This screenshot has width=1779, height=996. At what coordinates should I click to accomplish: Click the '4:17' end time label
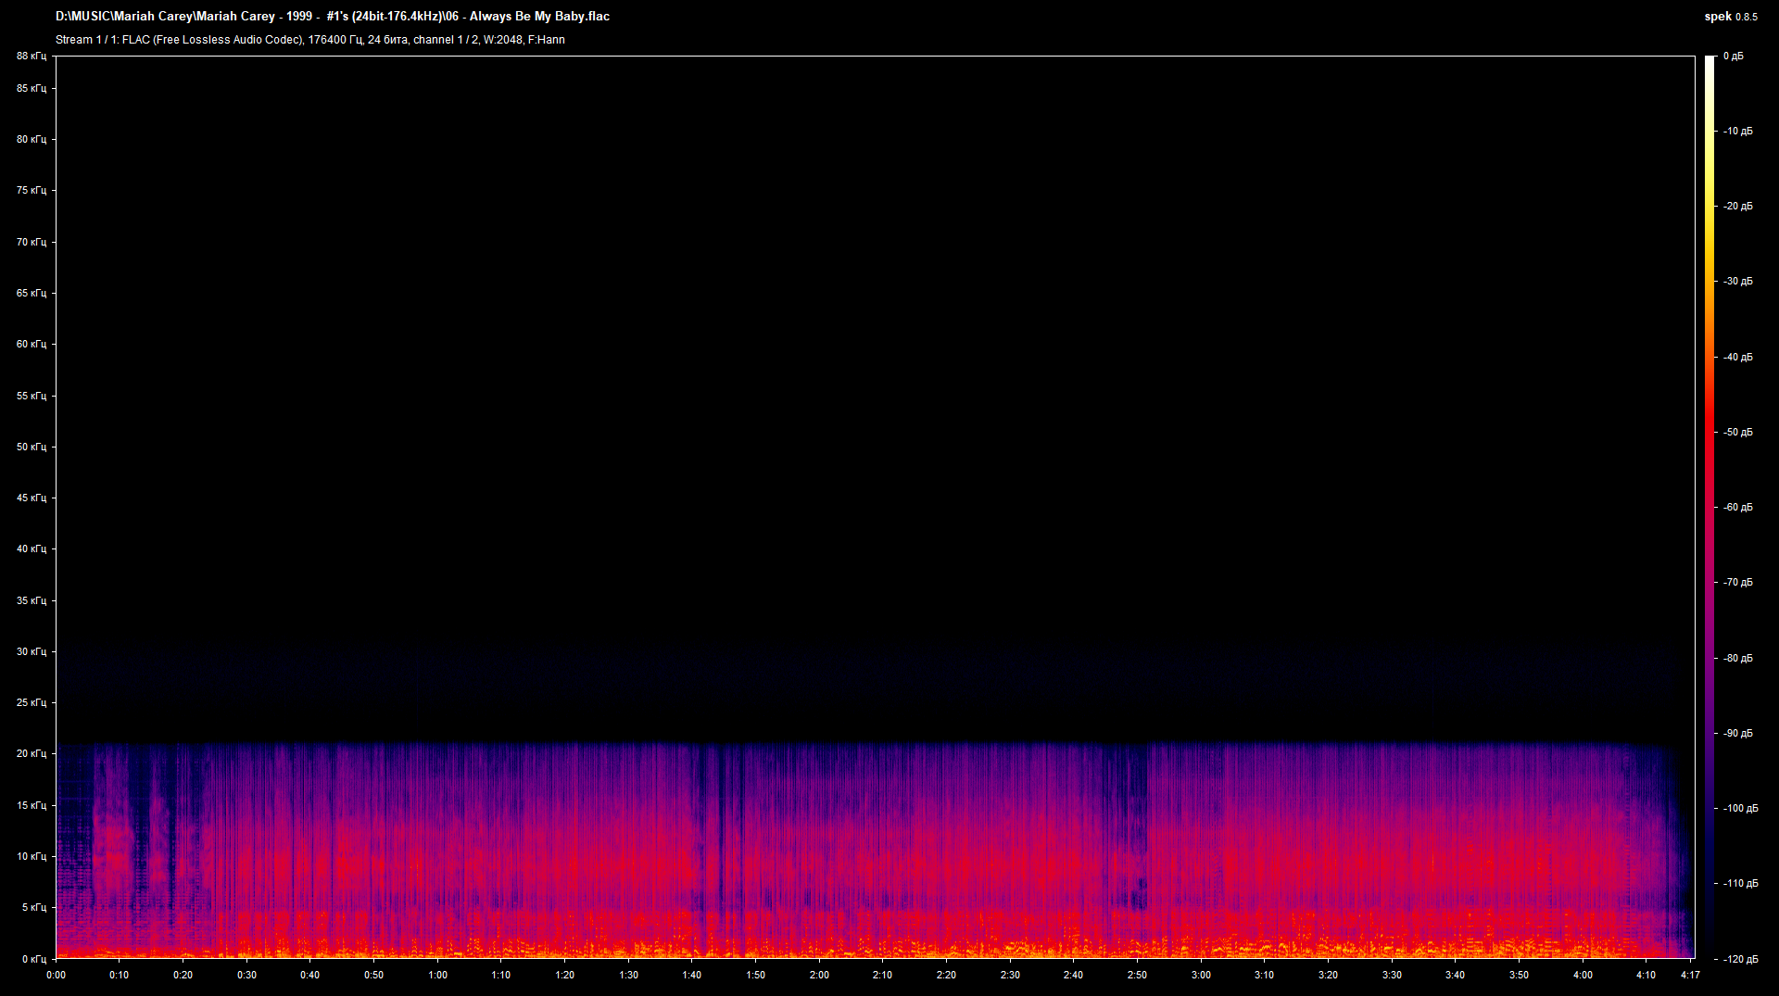[1691, 975]
